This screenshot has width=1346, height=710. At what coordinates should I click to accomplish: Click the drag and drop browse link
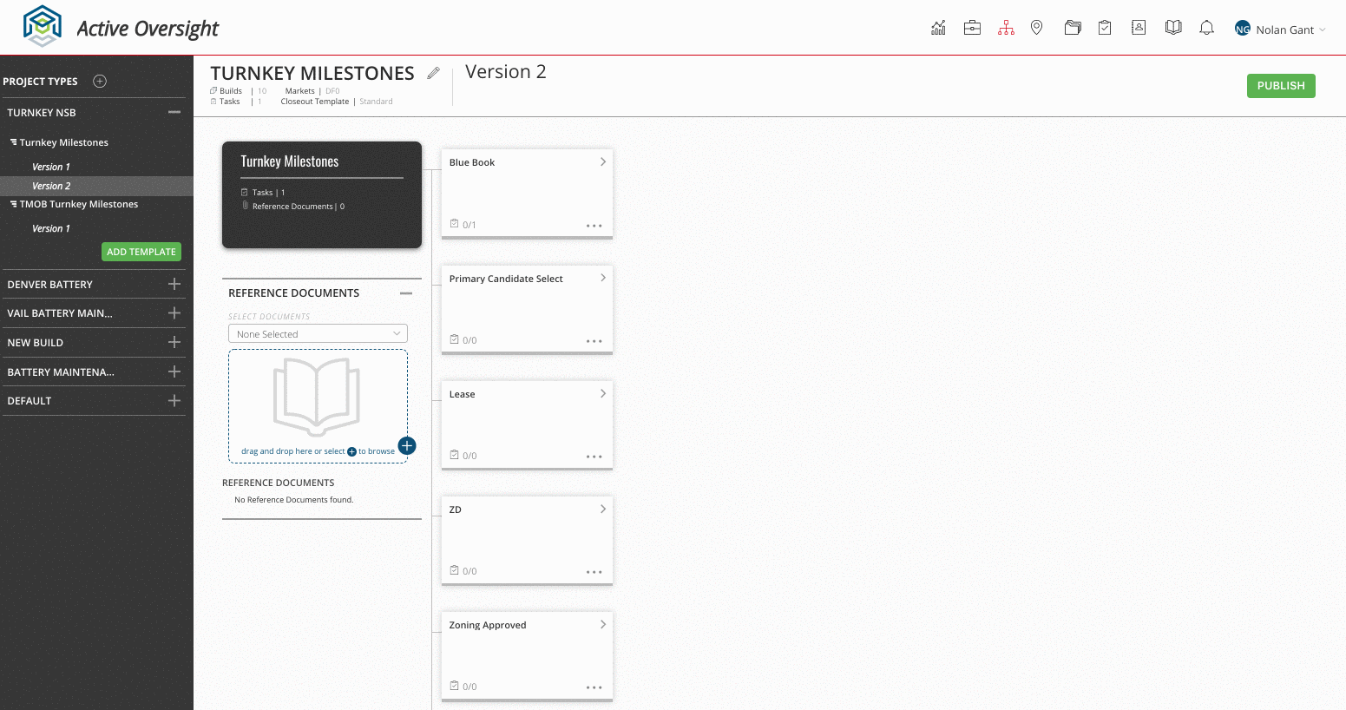pyautogui.click(x=318, y=451)
